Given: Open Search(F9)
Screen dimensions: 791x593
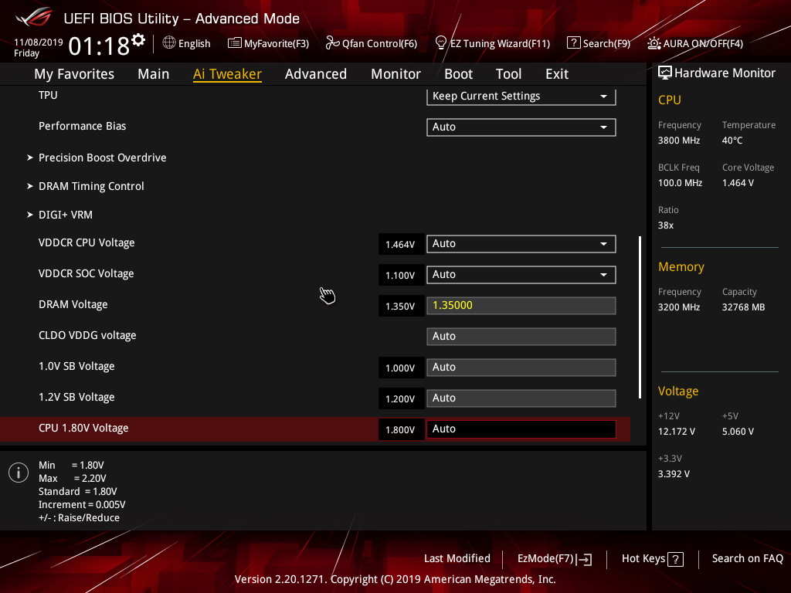Looking at the screenshot, I should click(x=599, y=43).
